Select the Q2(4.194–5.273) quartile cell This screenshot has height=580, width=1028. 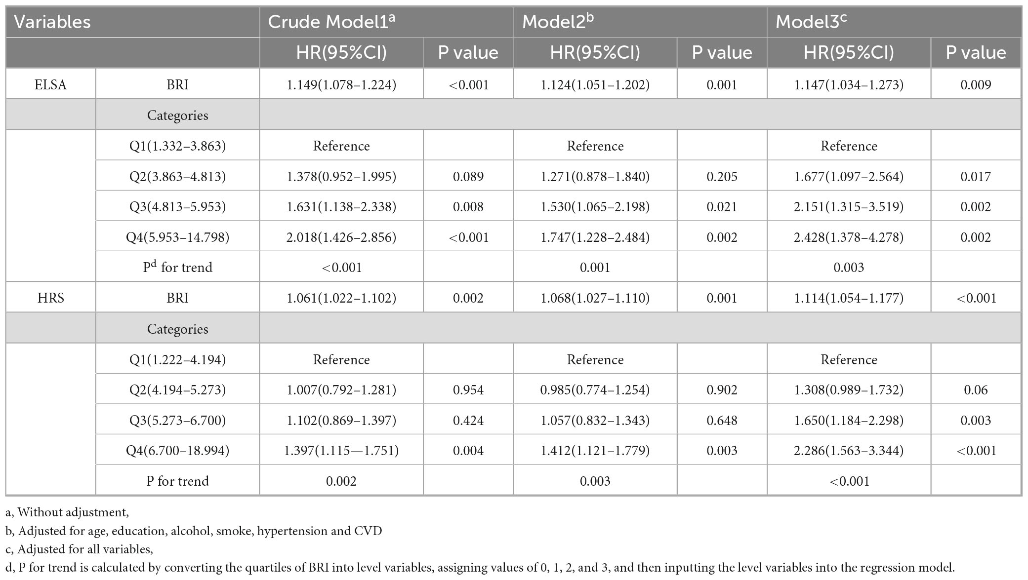(177, 390)
